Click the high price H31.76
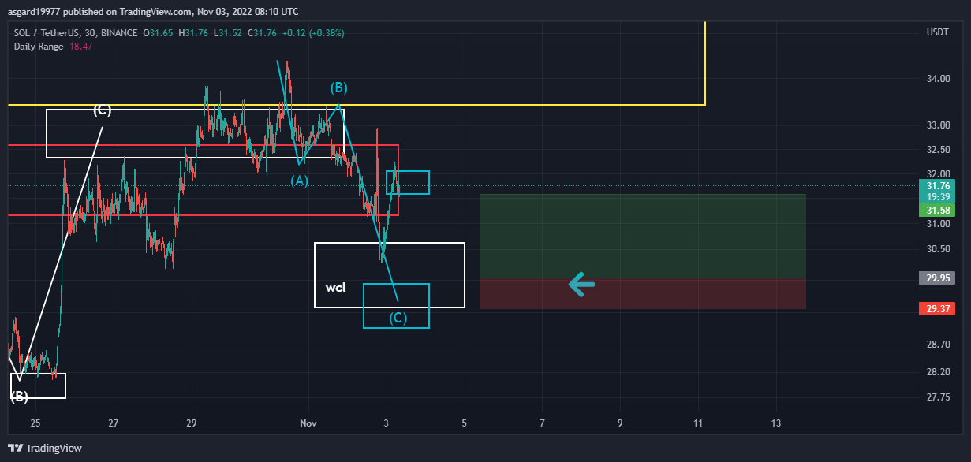This screenshot has width=971, height=462. tap(194, 33)
